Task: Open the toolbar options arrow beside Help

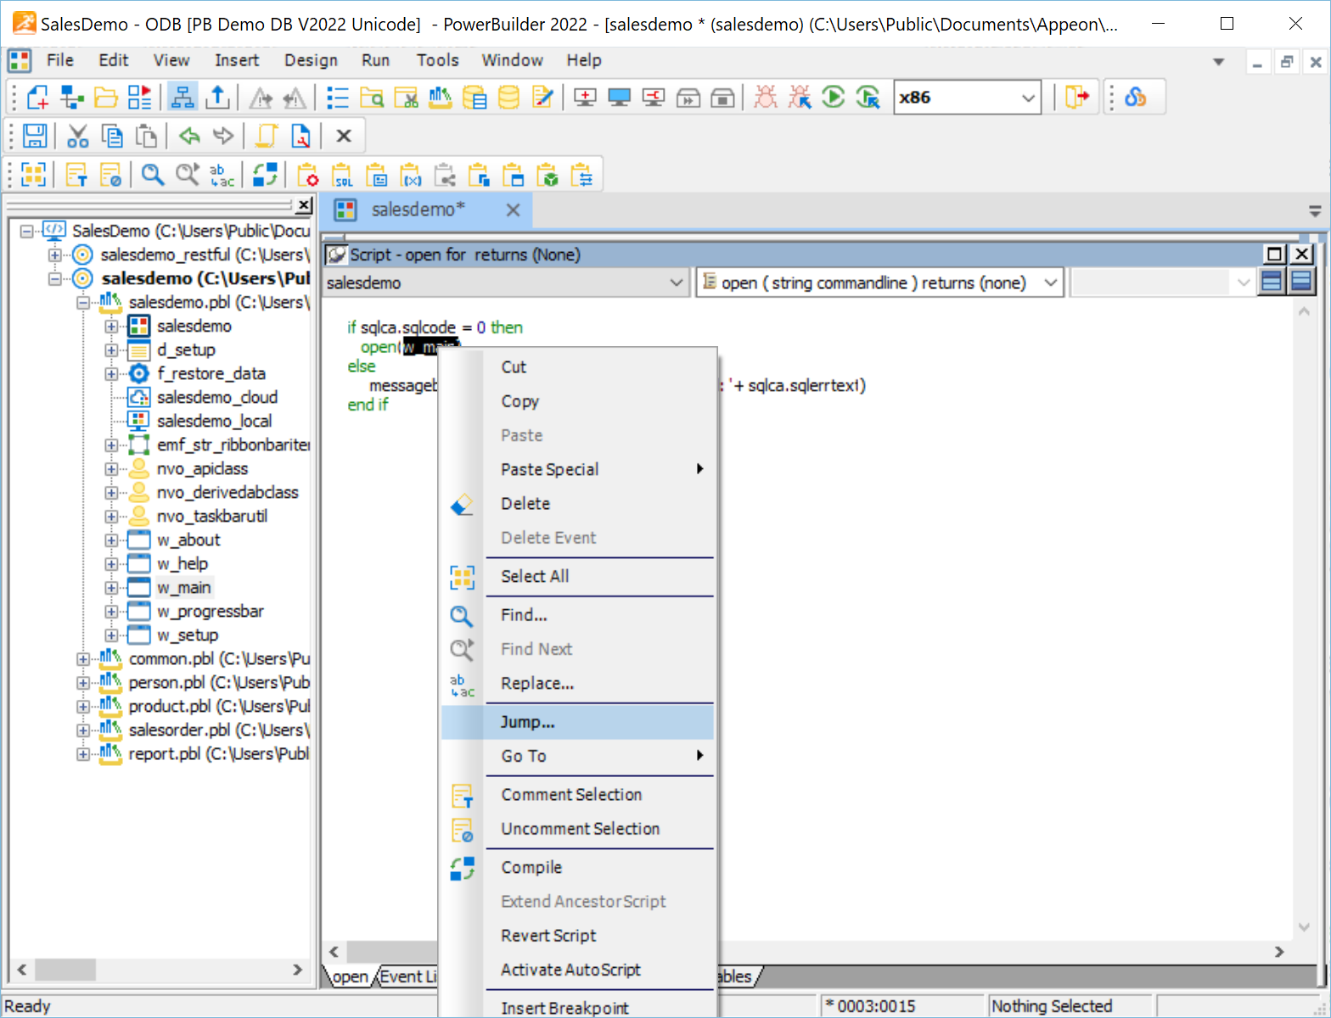Action: pyautogui.click(x=1219, y=61)
